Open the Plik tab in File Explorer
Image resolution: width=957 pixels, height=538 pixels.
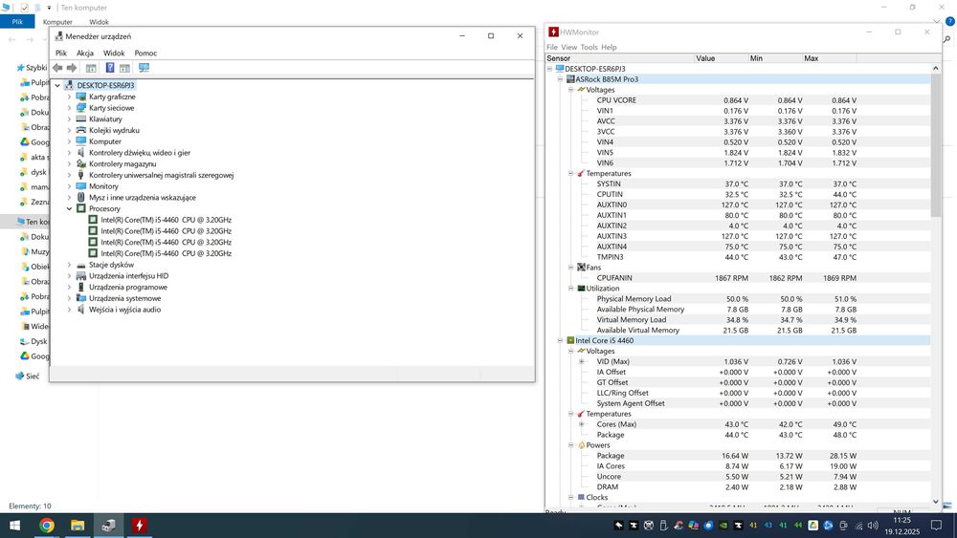click(17, 21)
